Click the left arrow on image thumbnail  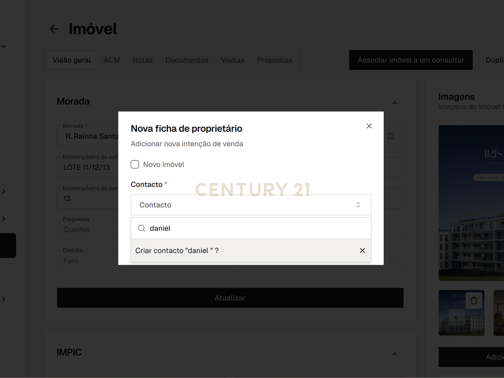456,317
